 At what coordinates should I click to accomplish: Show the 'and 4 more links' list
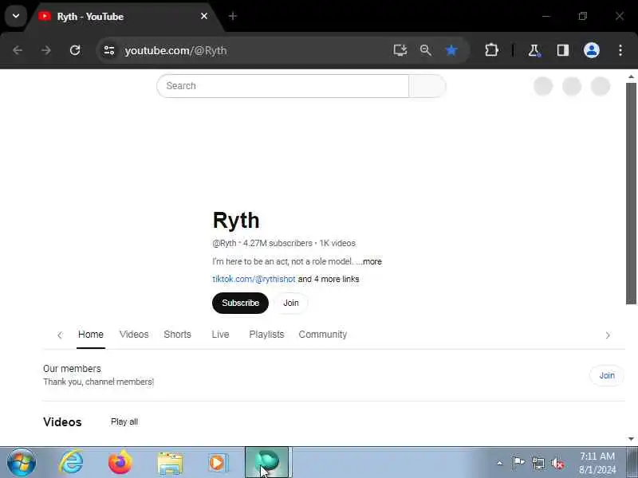[x=329, y=280]
